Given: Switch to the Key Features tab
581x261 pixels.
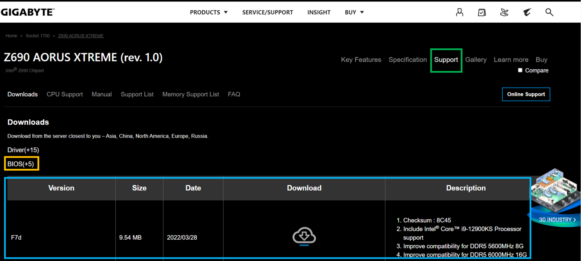Looking at the screenshot, I should tap(361, 60).
